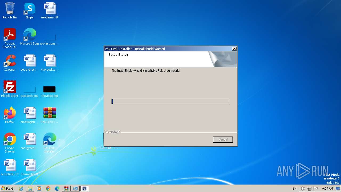
Task: Switch to the InstallShield taskbar item
Action: (84, 189)
